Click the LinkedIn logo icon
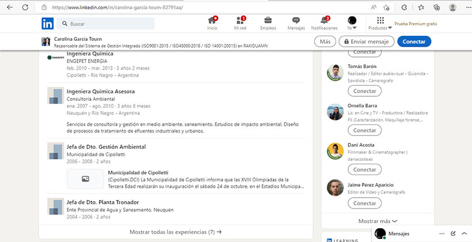The image size is (472, 242). point(47,24)
